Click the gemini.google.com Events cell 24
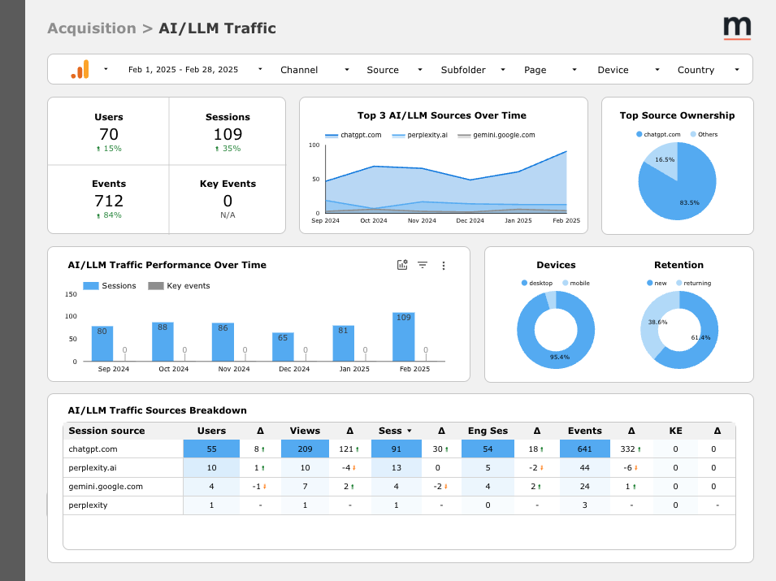The height and width of the screenshot is (581, 776). click(x=584, y=487)
